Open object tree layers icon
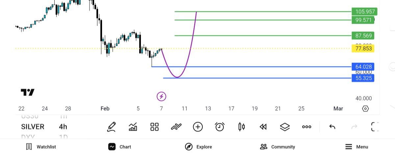The image size is (395, 155). pyautogui.click(x=285, y=127)
